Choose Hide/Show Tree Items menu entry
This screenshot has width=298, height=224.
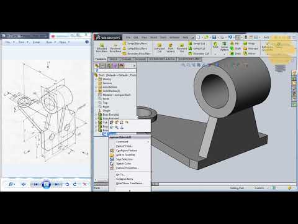pyautogui.click(x=130, y=184)
